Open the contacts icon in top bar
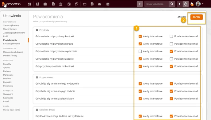211x120 pixels. (37, 4)
